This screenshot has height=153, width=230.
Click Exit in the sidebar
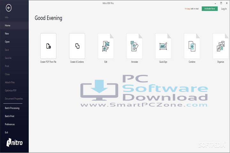[x=6, y=132]
